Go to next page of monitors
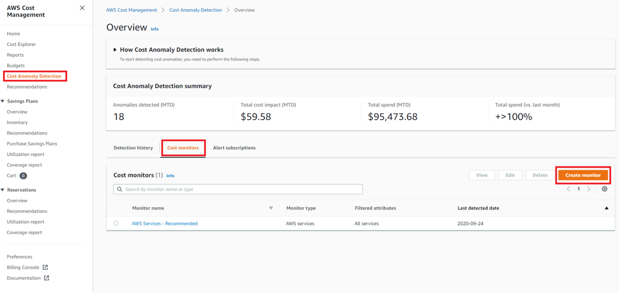This screenshot has height=293, width=619. tap(589, 189)
